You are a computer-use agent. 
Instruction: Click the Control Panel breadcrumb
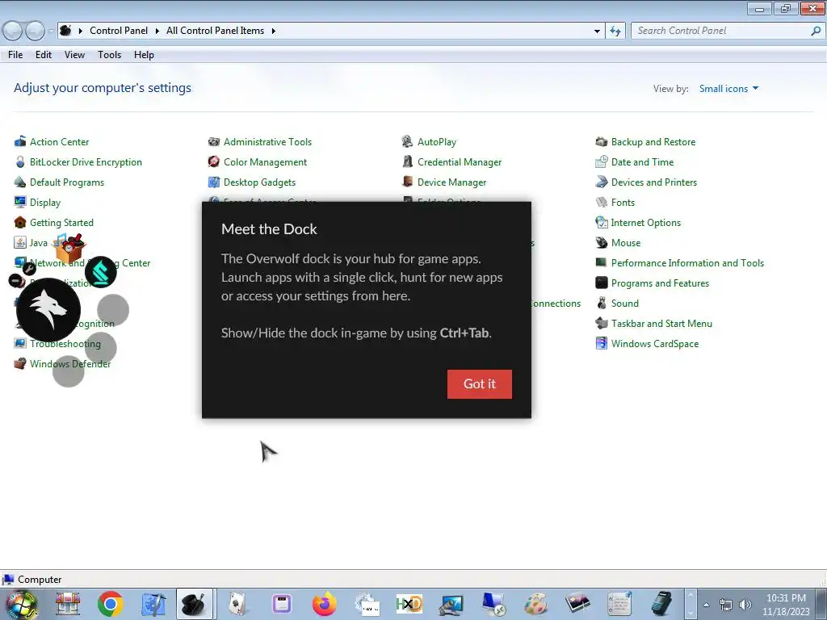(119, 31)
